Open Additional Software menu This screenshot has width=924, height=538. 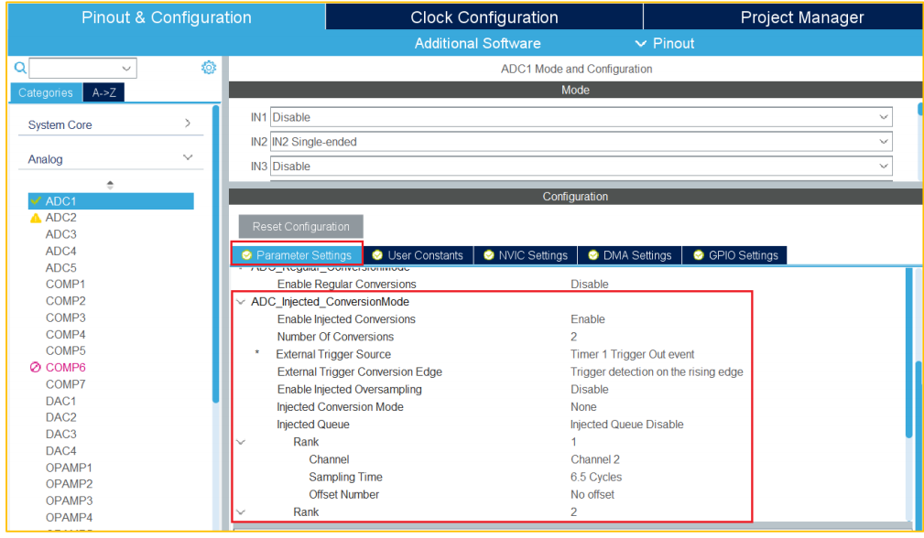[x=477, y=44]
